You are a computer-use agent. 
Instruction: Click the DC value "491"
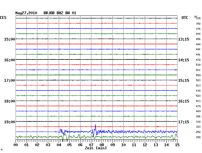pos(198,55)
